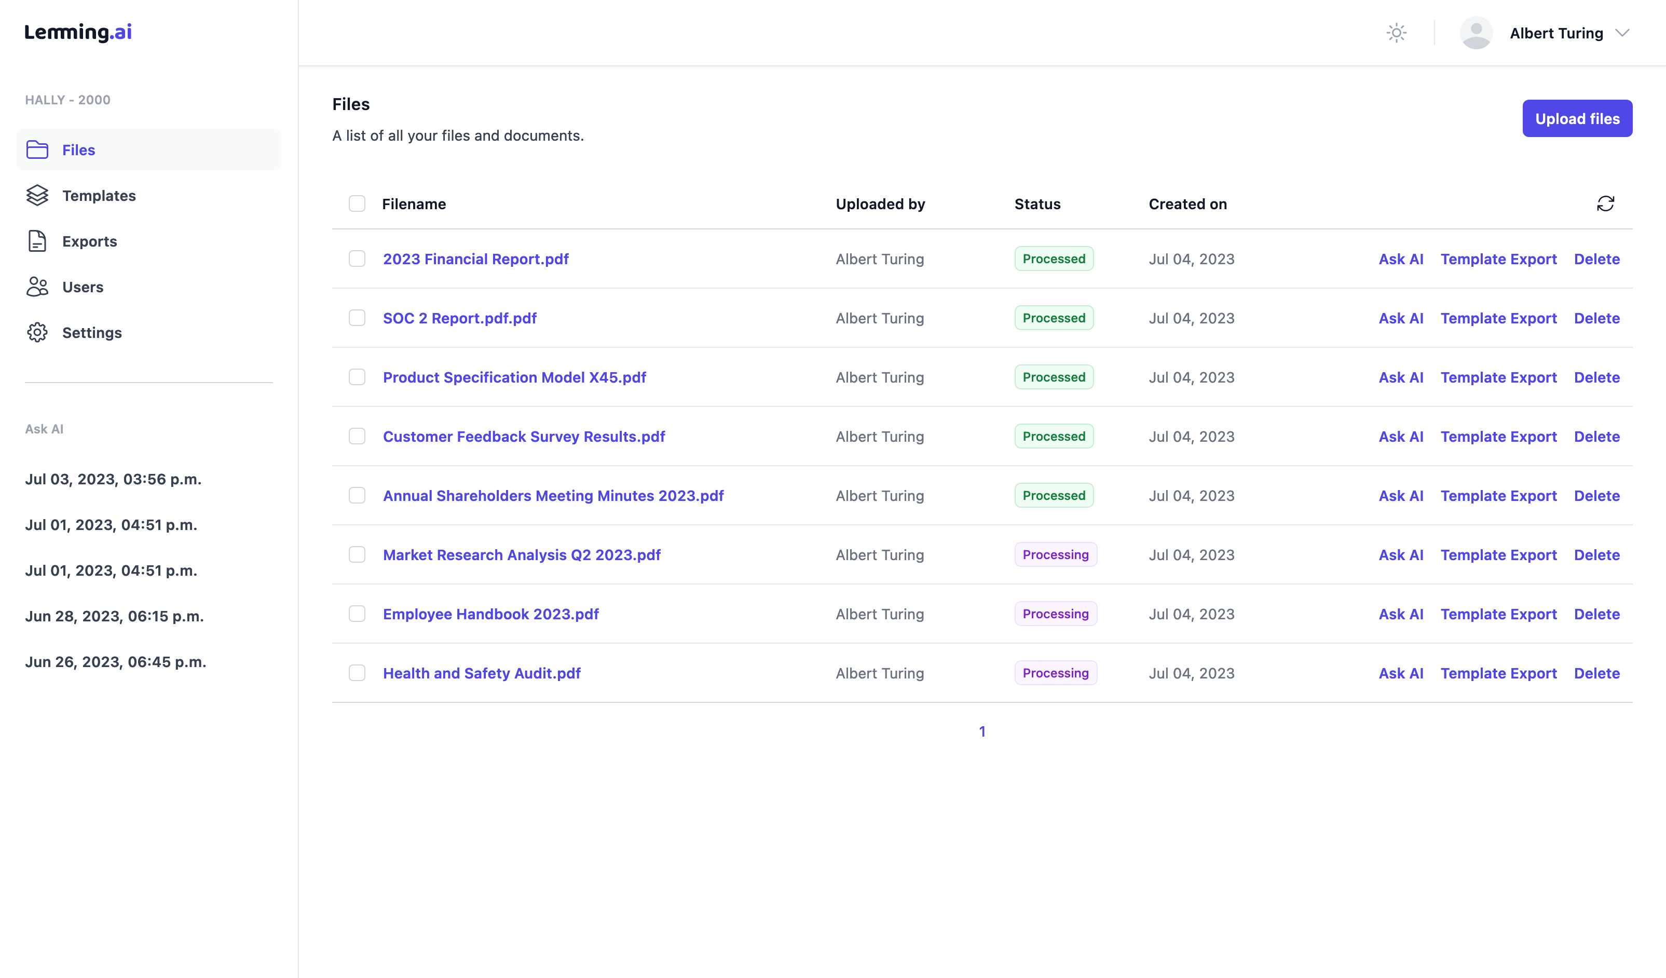Open the Files section in sidebar

(x=149, y=150)
